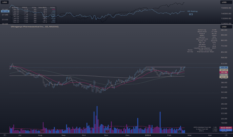Click the 53.00 price axis label

click(224, 64)
